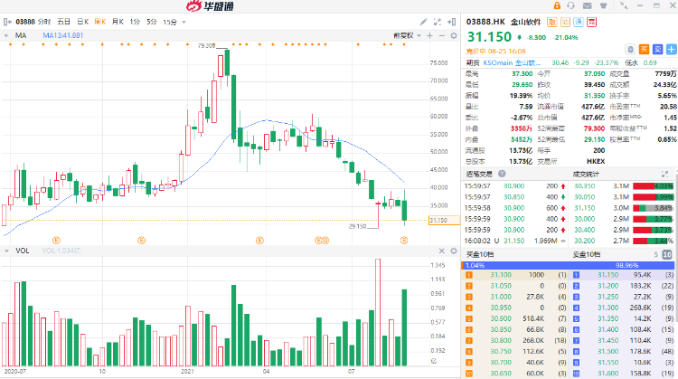Open help for 逐笔交易
The height and width of the screenshot is (379, 678).
(502, 174)
